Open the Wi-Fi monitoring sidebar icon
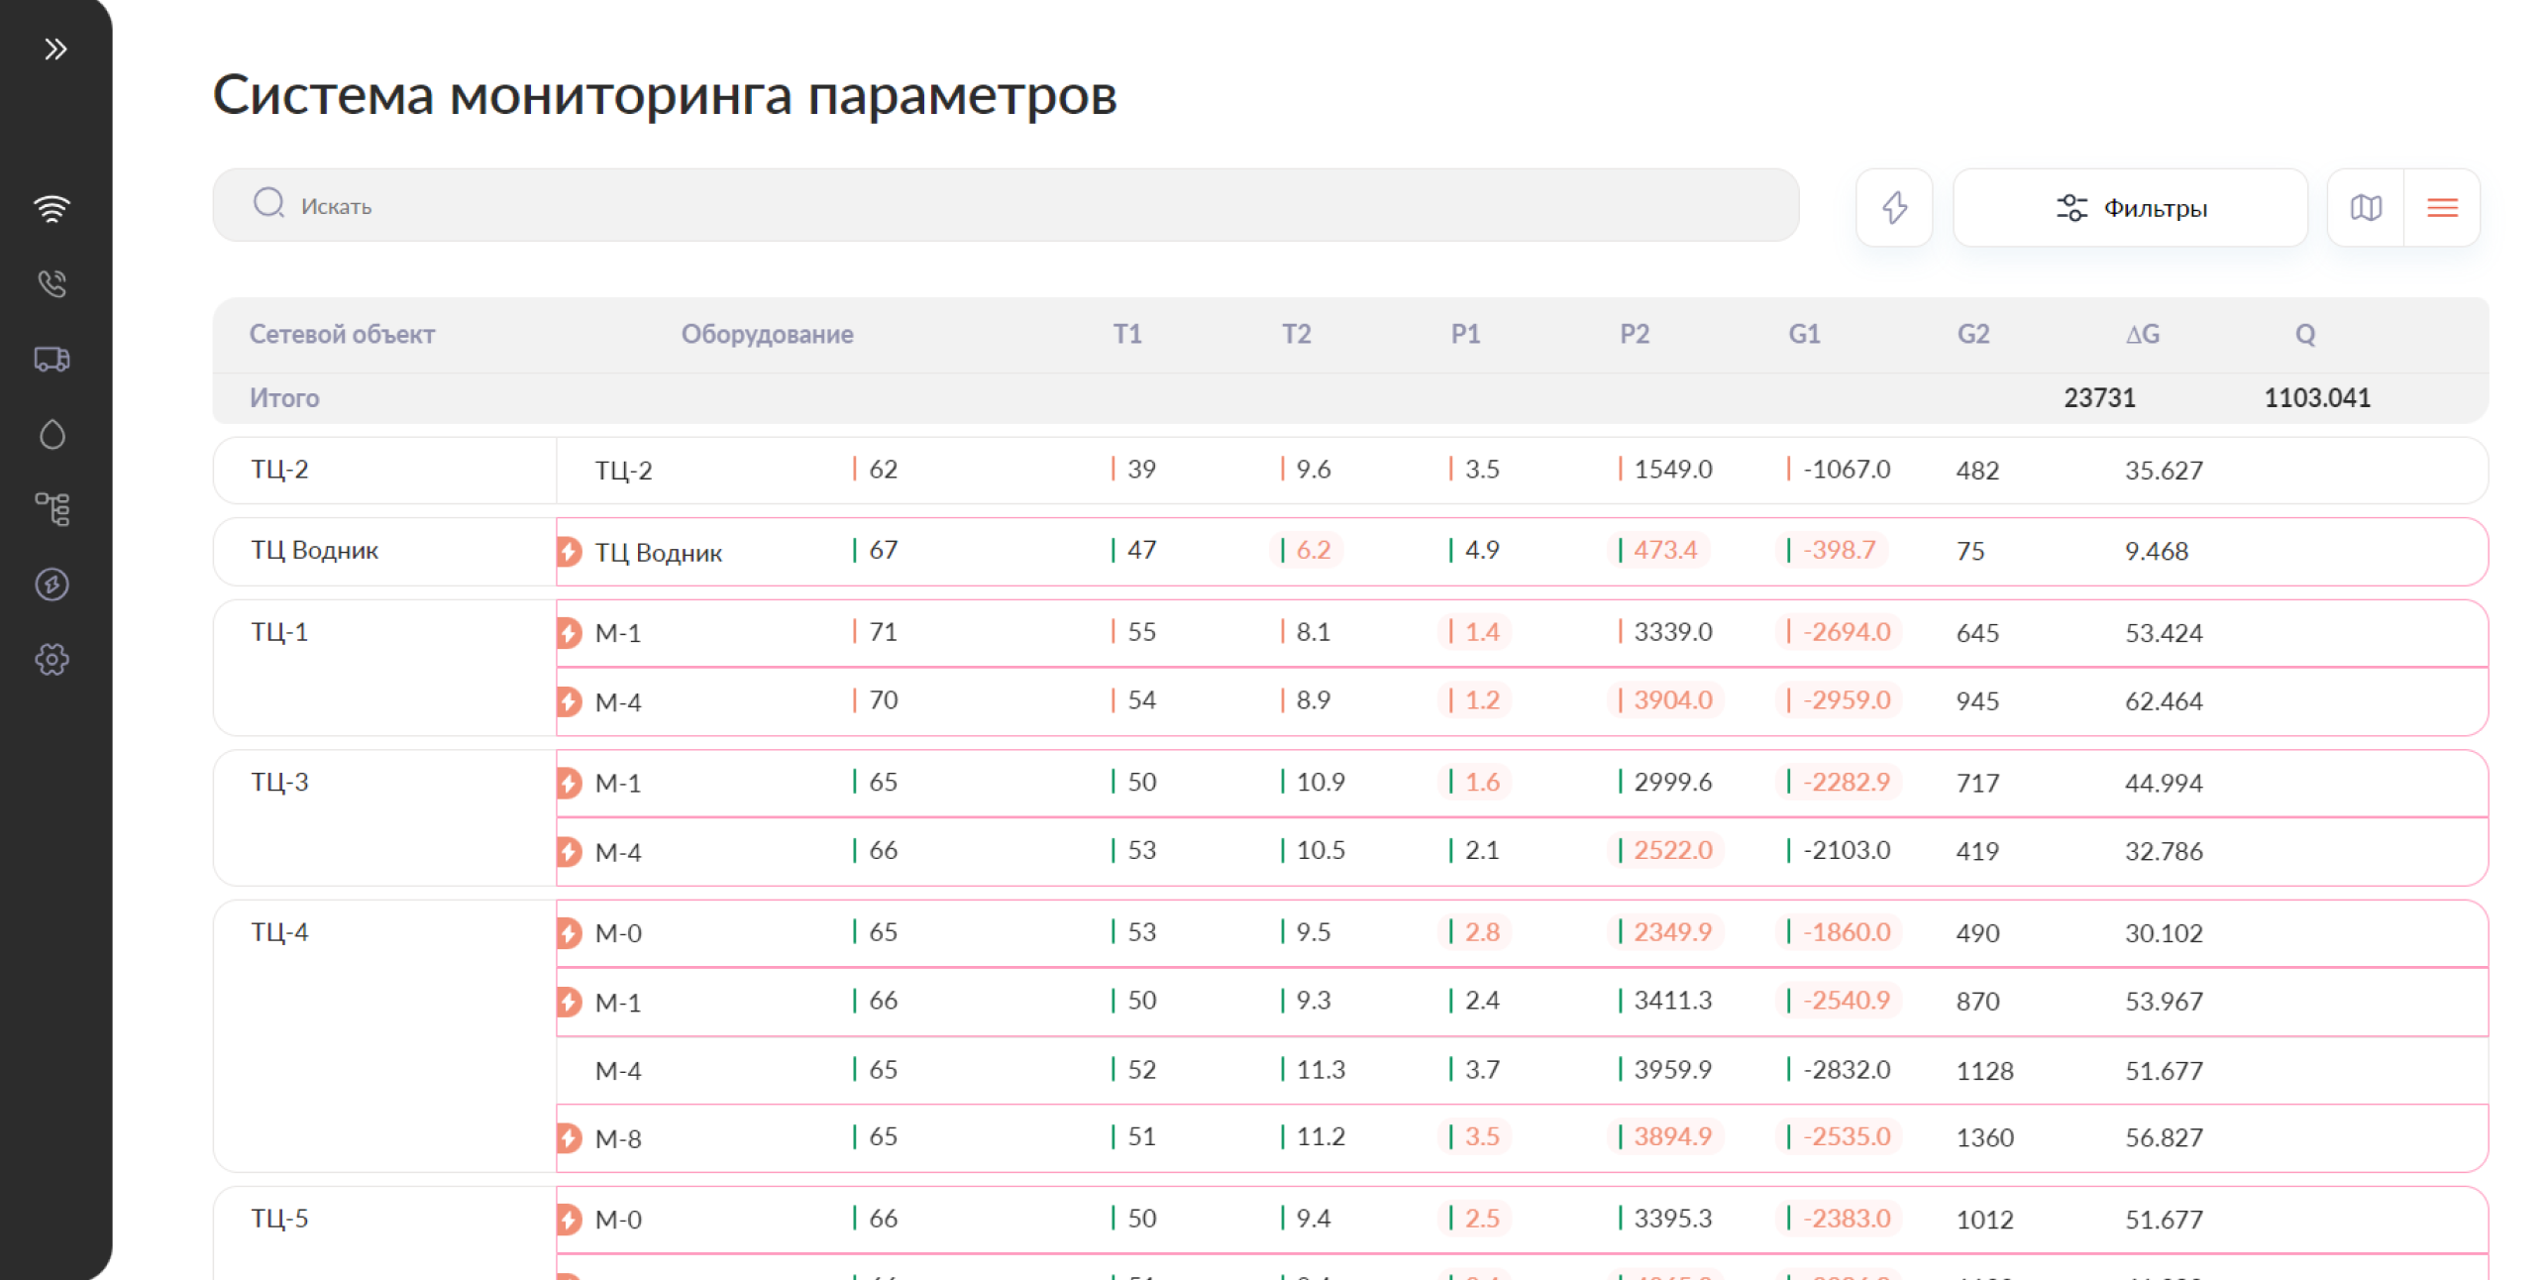 (x=53, y=208)
